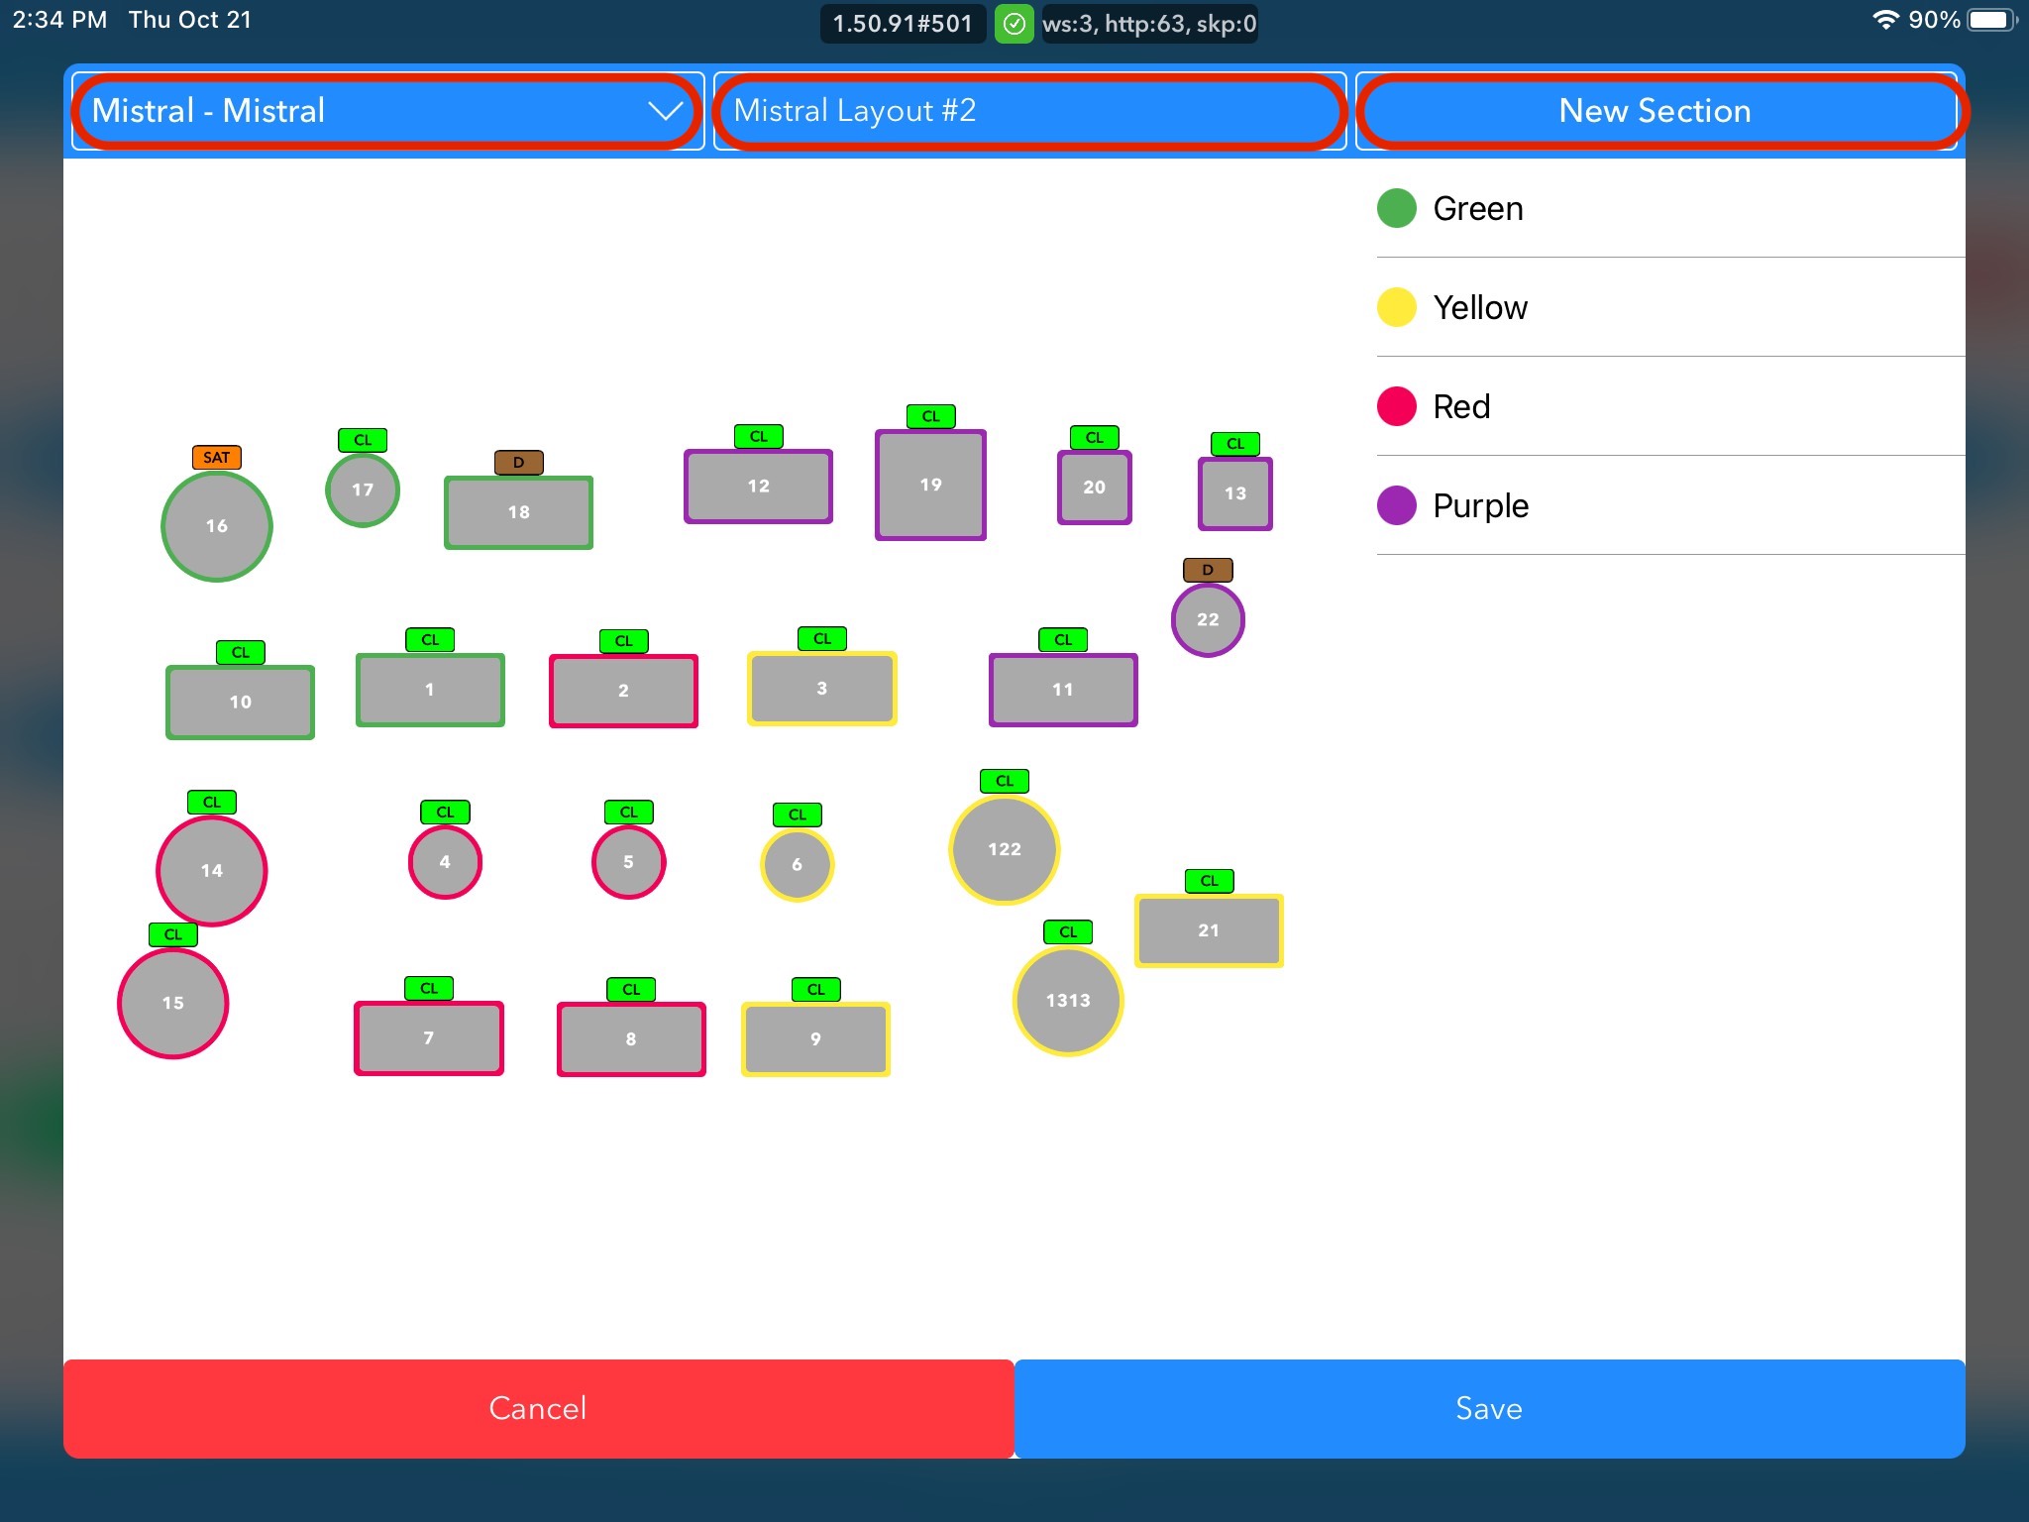Viewport: 2029px width, 1522px height.
Task: Cancel the section layout changes
Action: point(538,1408)
